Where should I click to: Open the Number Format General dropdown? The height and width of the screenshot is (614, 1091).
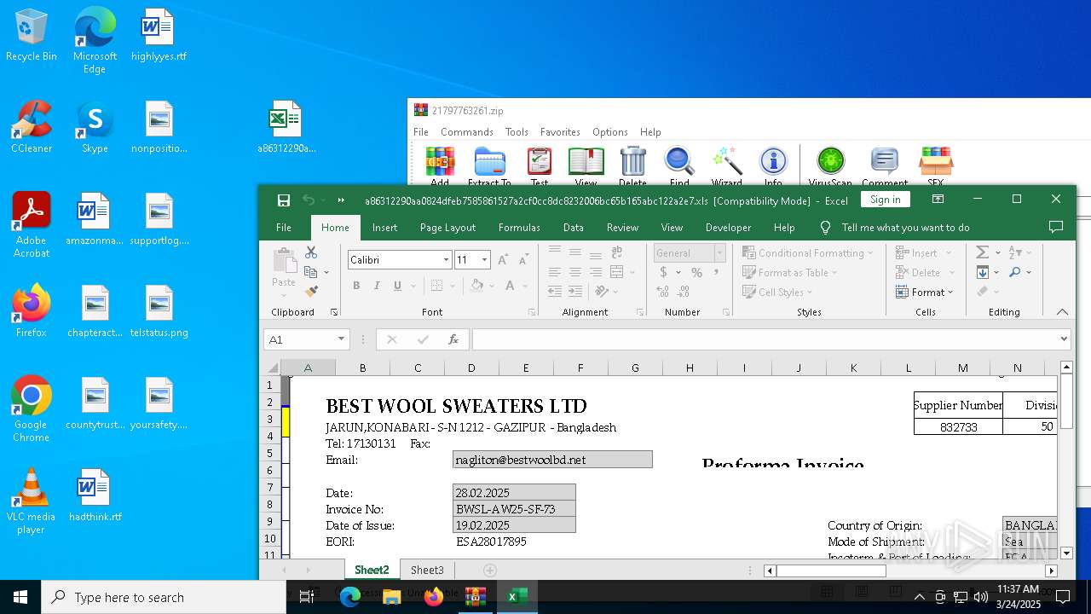(x=719, y=253)
